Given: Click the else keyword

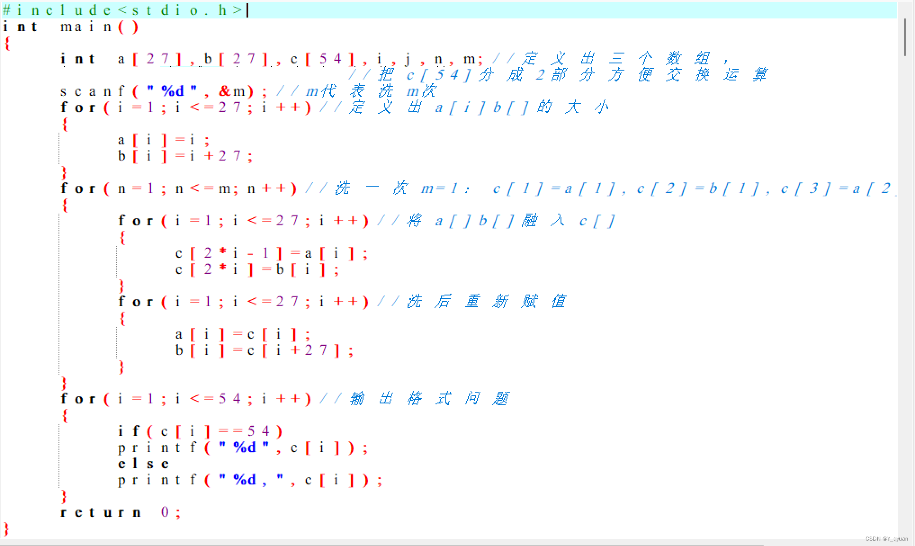Looking at the screenshot, I should [x=143, y=464].
